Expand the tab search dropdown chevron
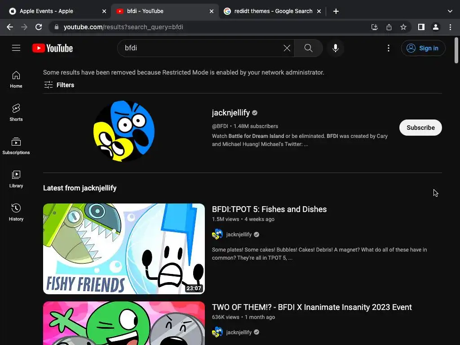This screenshot has height=345, width=460. coord(450,11)
